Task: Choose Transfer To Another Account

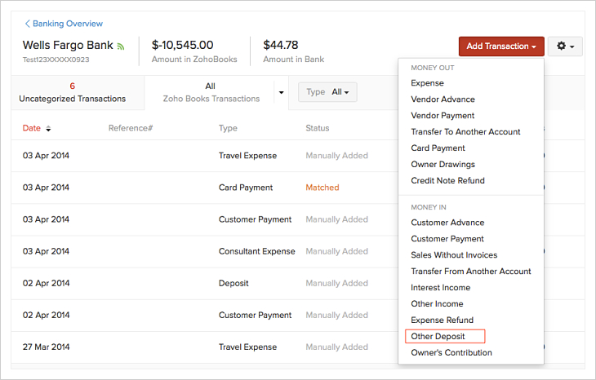Action: (465, 132)
